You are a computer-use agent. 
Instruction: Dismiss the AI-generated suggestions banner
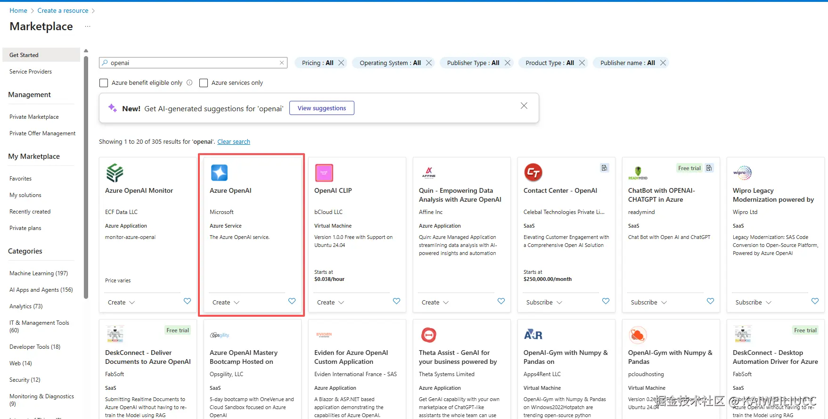[524, 106]
